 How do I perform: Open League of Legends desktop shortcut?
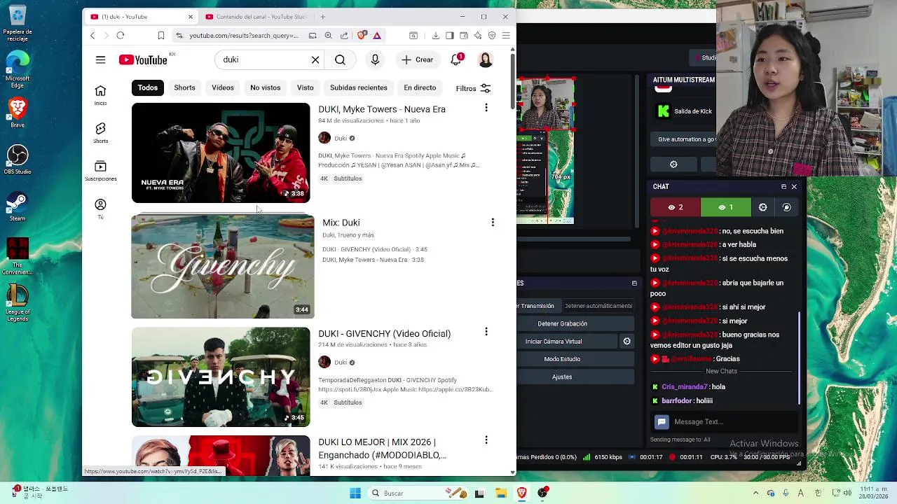[18, 302]
